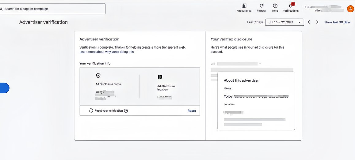The height and width of the screenshot is (160, 355).
Task: Open the Help icon
Action: coord(275,6)
